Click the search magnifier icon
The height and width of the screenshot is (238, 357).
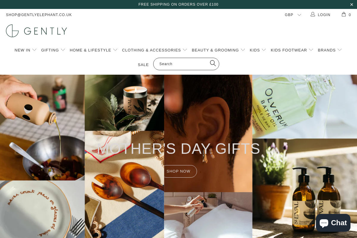[213, 63]
